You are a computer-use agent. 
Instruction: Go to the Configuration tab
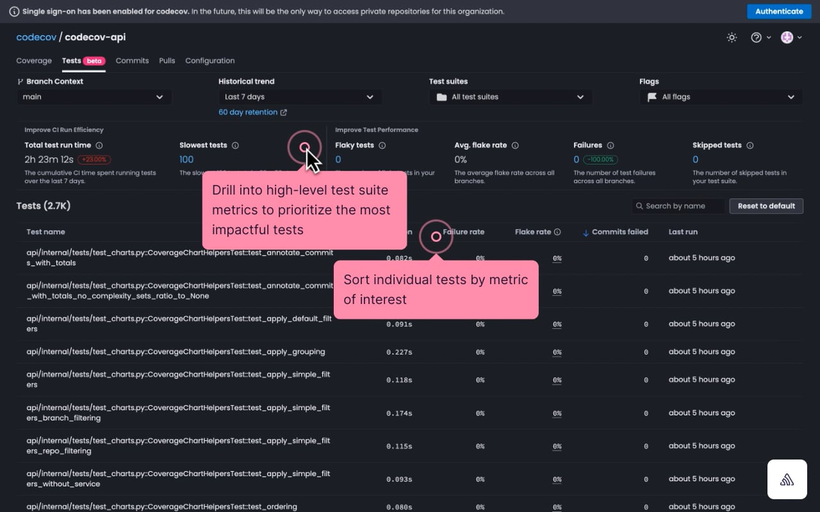click(210, 61)
